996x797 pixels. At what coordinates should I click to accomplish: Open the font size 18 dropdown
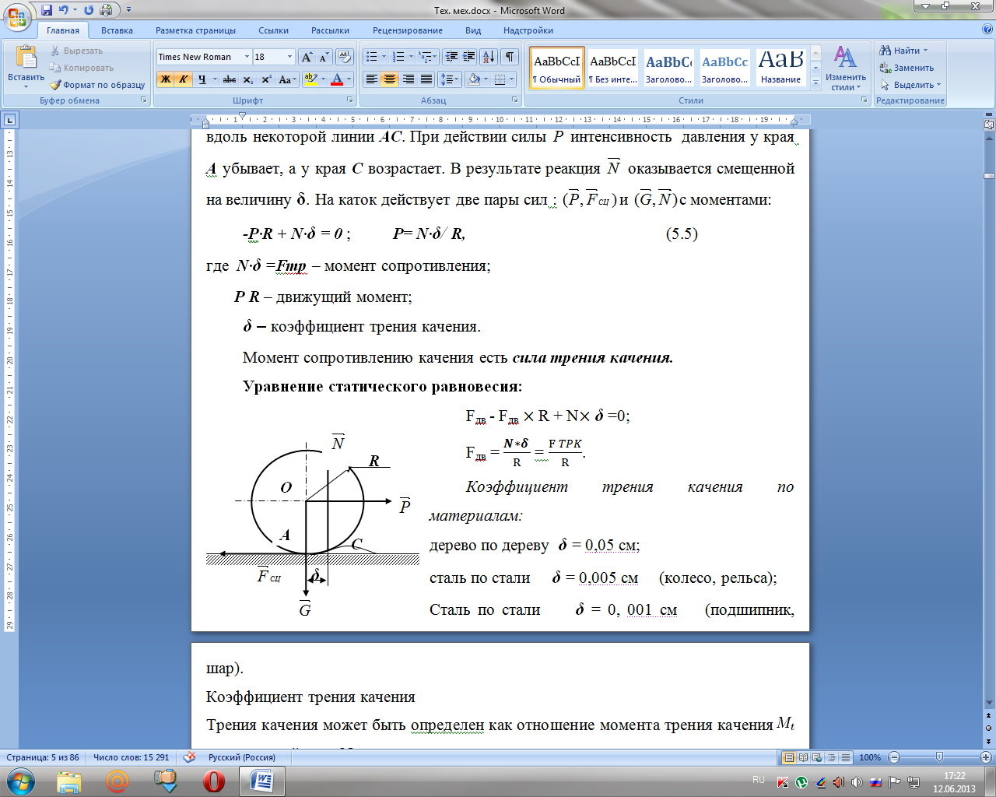tap(290, 57)
